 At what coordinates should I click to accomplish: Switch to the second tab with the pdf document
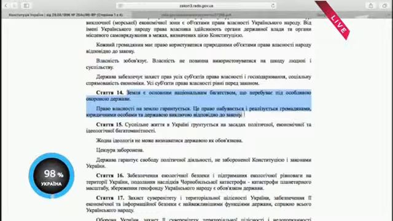point(196,15)
